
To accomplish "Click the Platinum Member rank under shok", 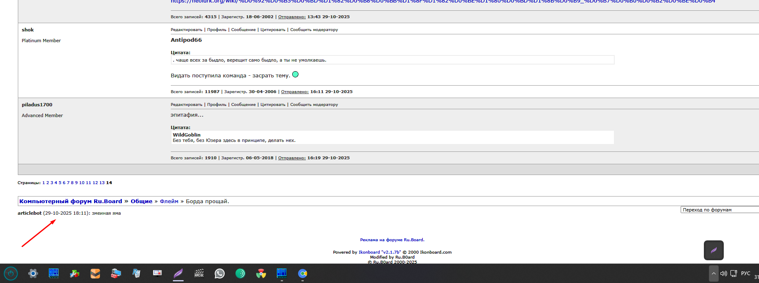I will click(41, 41).
